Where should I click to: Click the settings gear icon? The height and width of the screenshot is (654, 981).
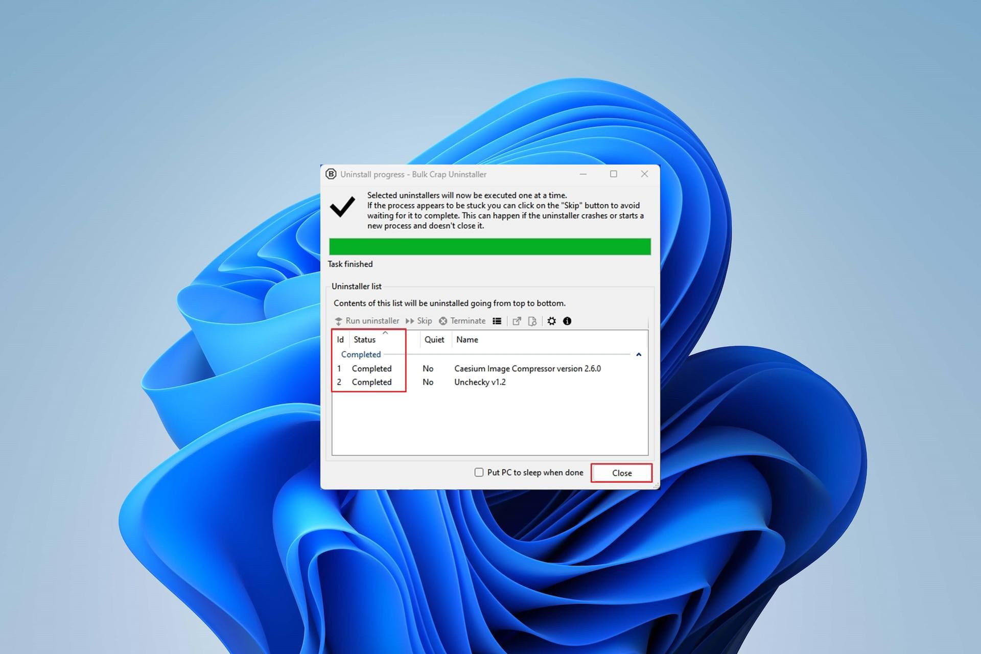click(552, 321)
